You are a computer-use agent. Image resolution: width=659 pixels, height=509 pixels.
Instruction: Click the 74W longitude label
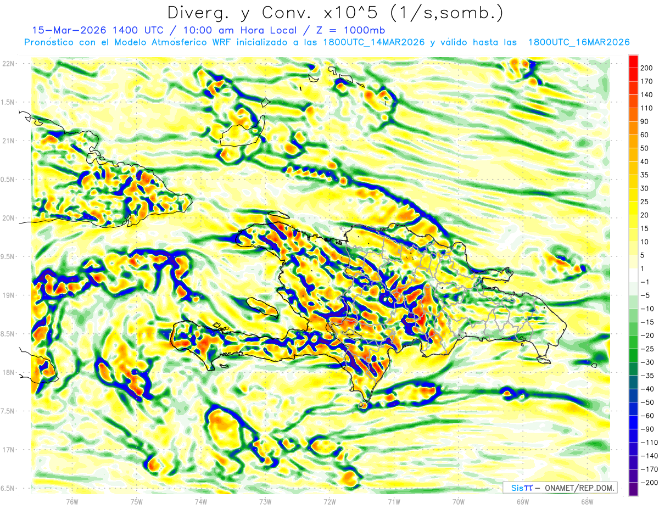click(x=201, y=501)
